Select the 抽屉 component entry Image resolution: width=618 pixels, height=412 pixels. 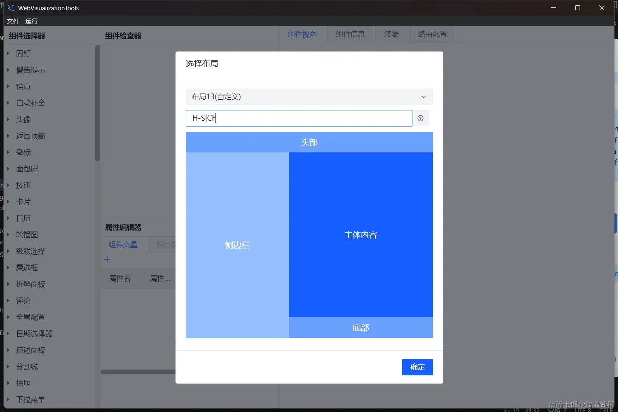pyautogui.click(x=23, y=383)
